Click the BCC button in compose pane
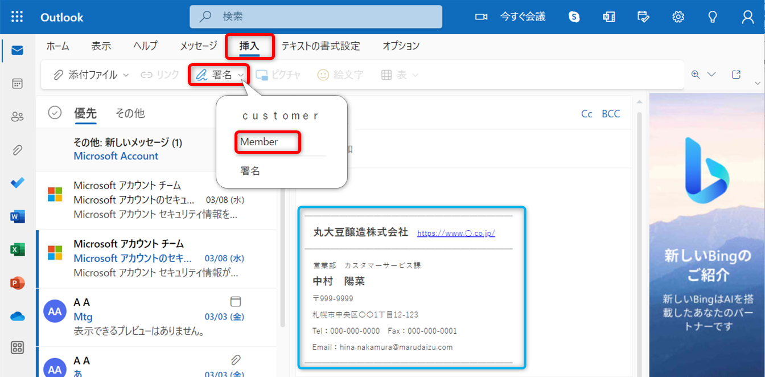Image resolution: width=765 pixels, height=377 pixels. click(x=611, y=114)
